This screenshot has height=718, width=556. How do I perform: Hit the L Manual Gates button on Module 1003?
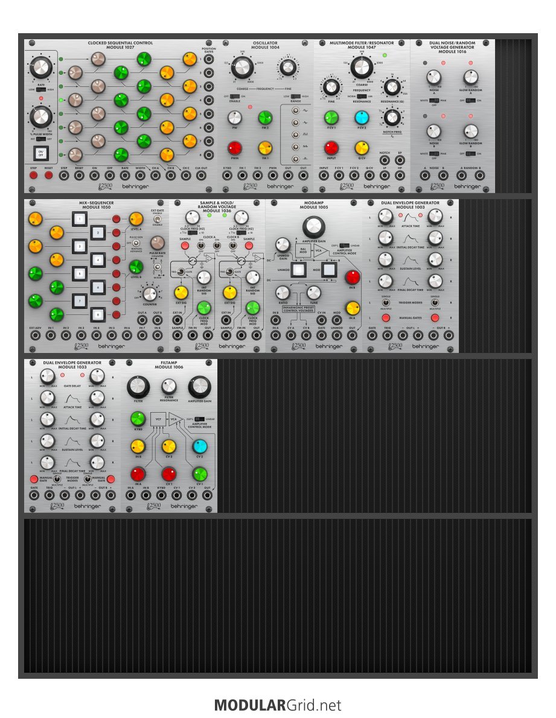click(386, 317)
